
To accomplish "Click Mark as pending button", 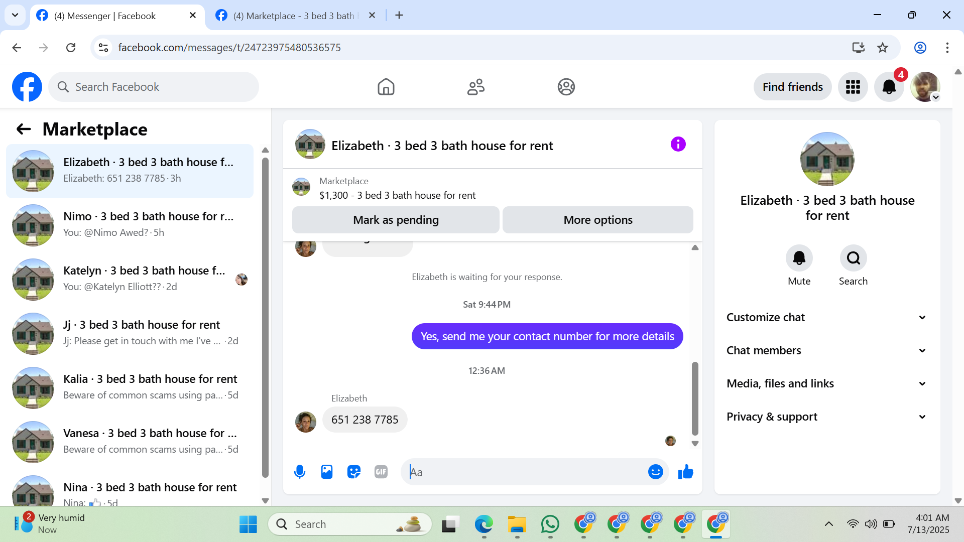I will 396,220.
